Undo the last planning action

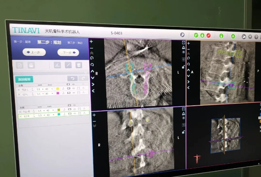73,78
